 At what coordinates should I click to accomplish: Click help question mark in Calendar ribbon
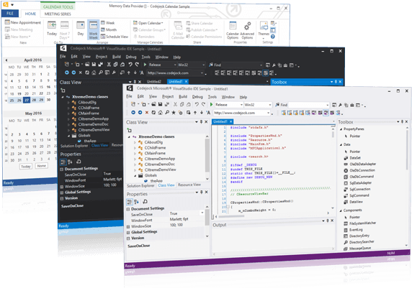(x=273, y=37)
